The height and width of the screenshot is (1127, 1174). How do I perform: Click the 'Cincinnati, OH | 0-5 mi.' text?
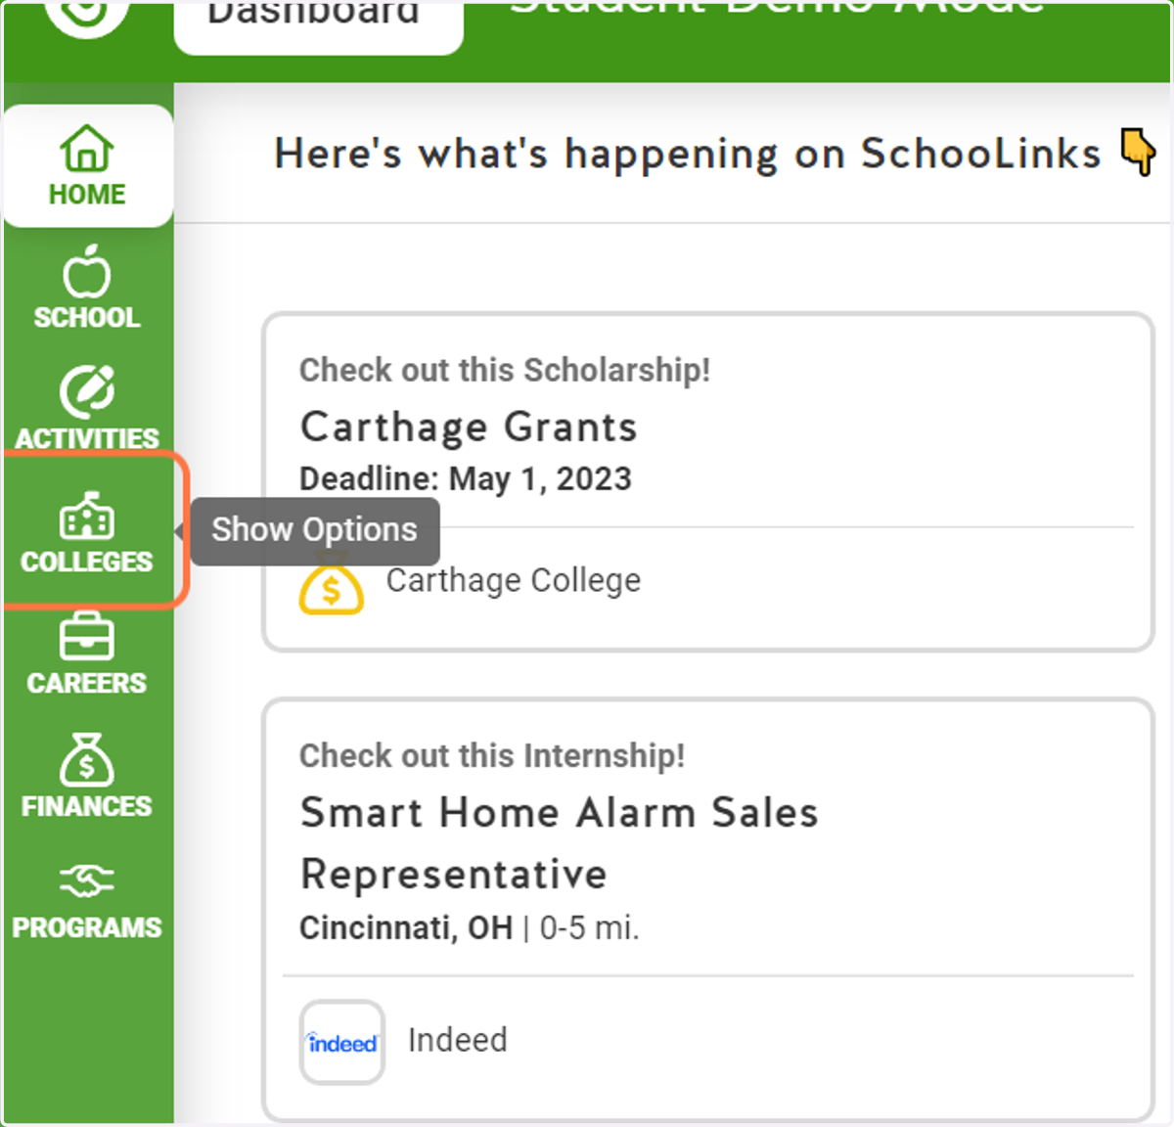coord(470,927)
